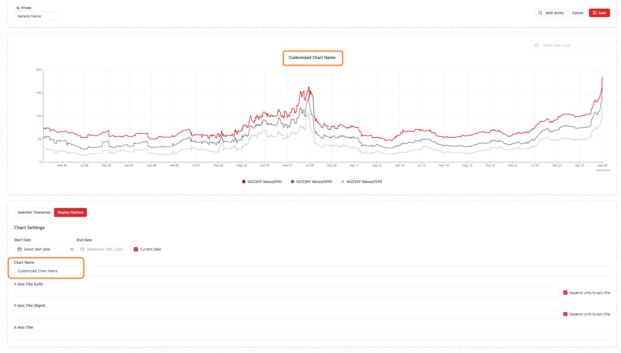The width and height of the screenshot is (621, 353).
Task: Click the Jul 08 x-axis label
Action: (310, 165)
